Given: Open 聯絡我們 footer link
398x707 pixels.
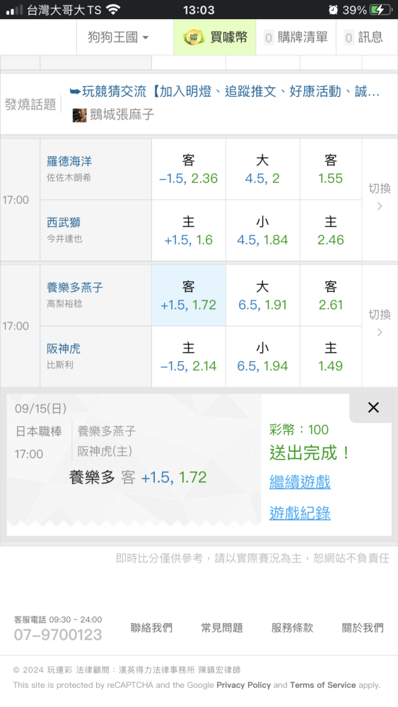Looking at the screenshot, I should [151, 628].
